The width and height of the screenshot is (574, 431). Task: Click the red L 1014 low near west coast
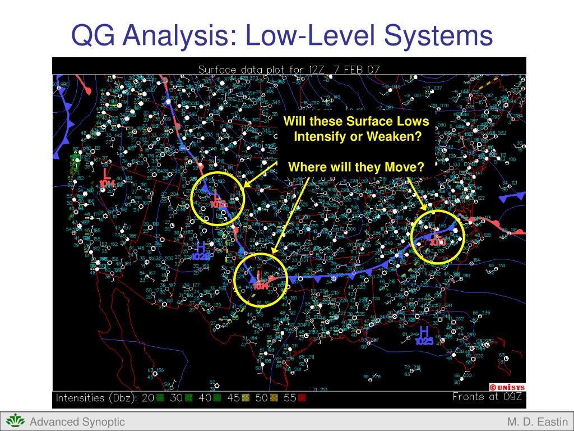tap(107, 178)
